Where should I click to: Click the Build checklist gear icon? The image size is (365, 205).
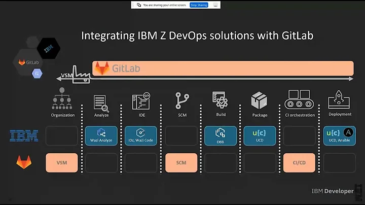tap(220, 99)
